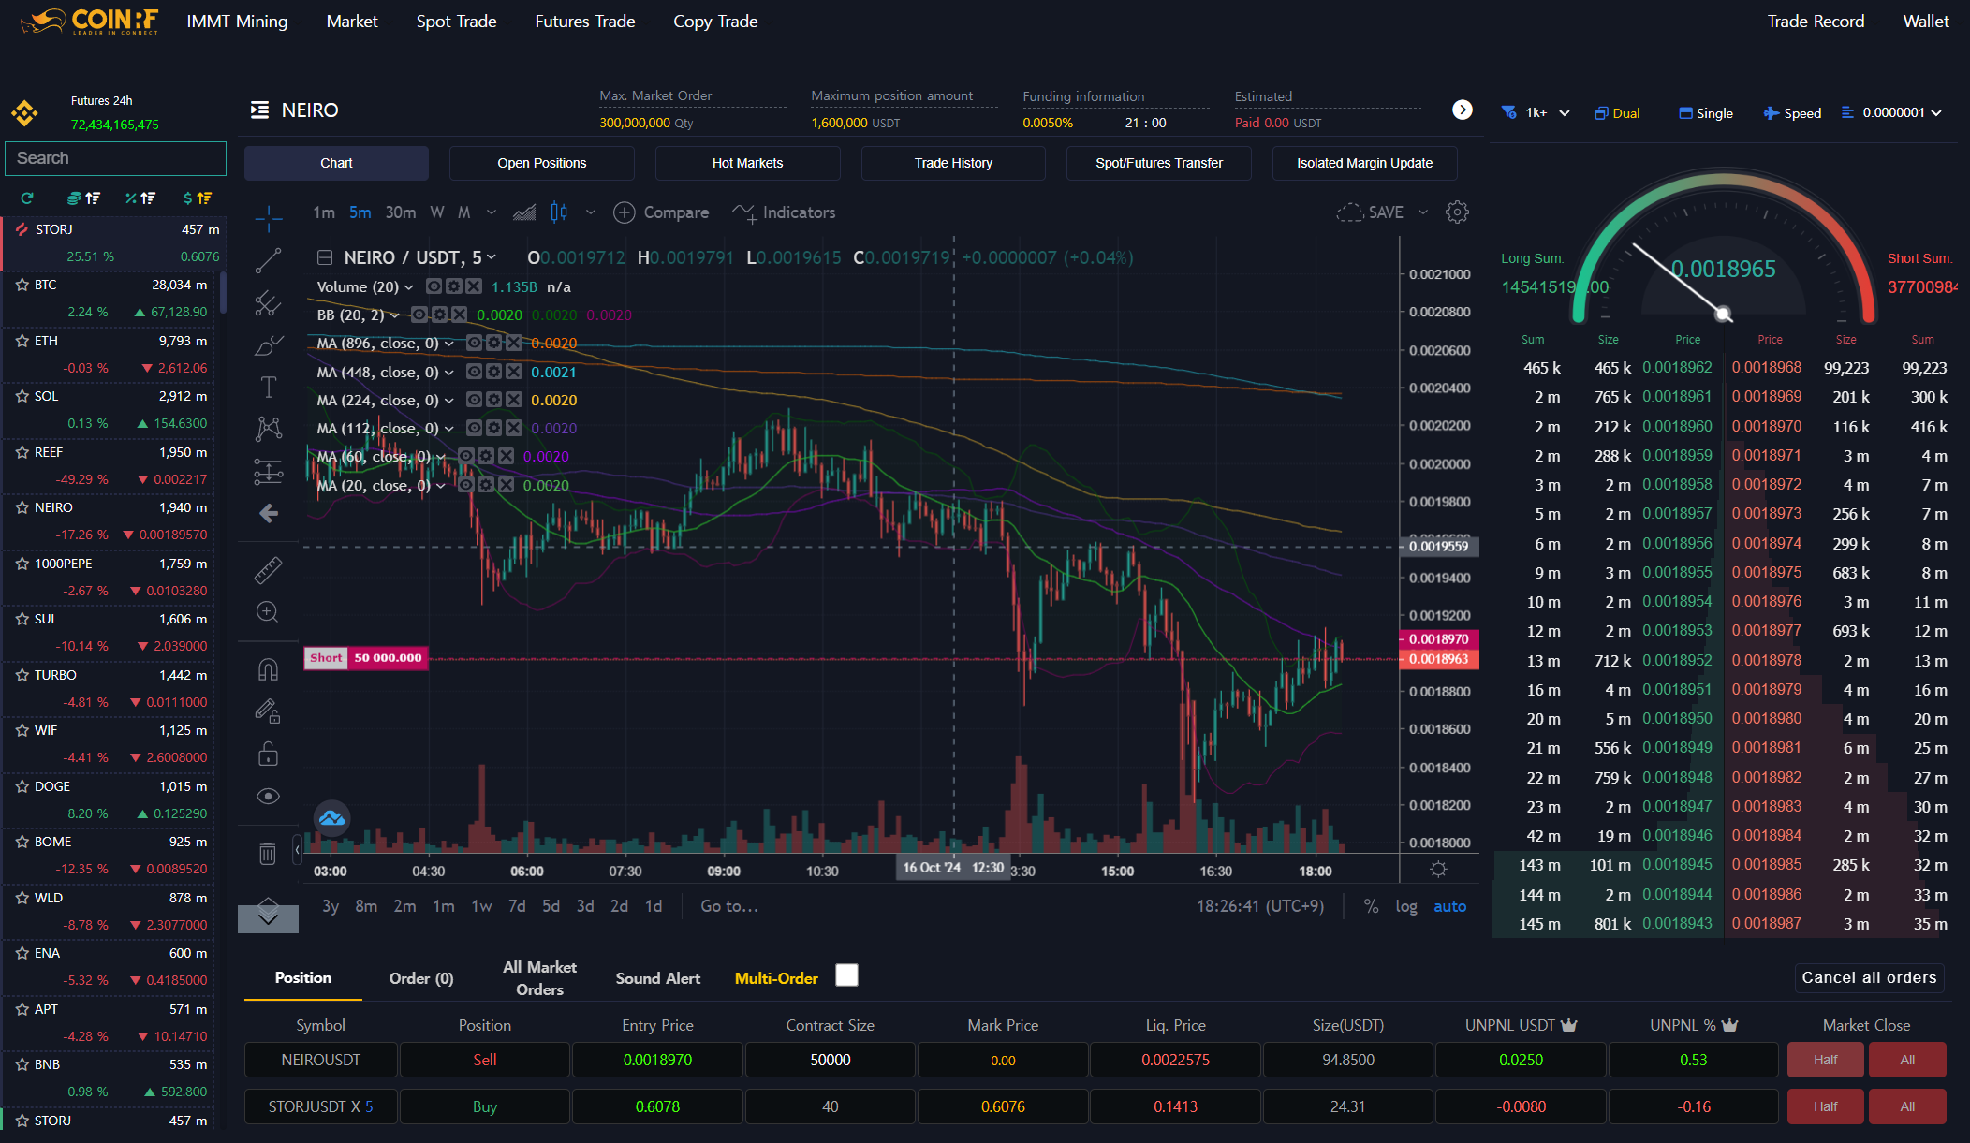Viewport: 1970px width, 1143px height.
Task: Open the 0.0000001 precision dropdown
Action: click(x=1901, y=112)
